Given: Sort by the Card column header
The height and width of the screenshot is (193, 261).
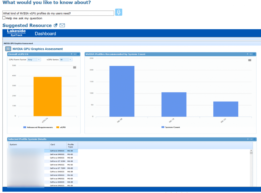Looking at the screenshot, I should [58, 145].
